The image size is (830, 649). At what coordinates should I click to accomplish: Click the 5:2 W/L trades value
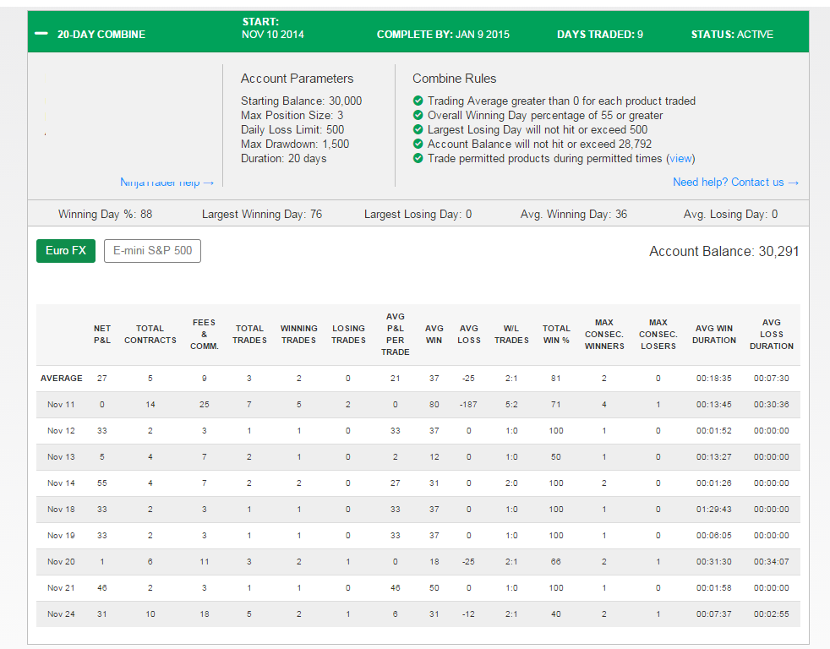click(x=511, y=405)
